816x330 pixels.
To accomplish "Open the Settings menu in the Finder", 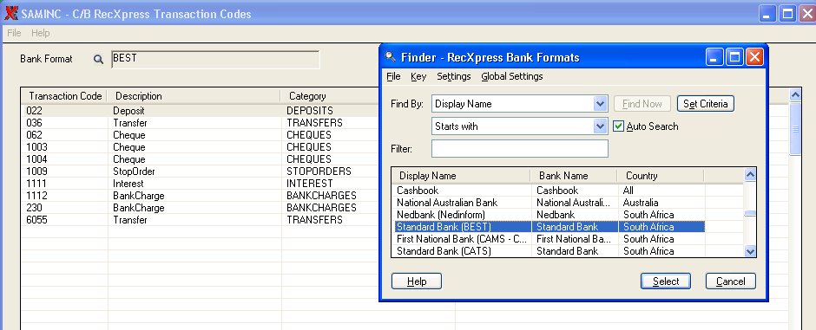I will click(x=454, y=76).
